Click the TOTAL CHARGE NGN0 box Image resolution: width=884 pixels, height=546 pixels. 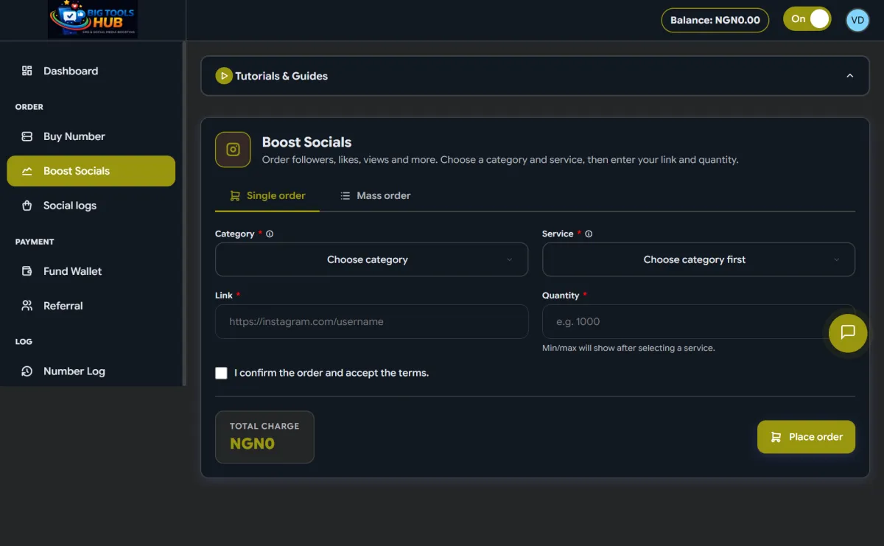click(264, 437)
